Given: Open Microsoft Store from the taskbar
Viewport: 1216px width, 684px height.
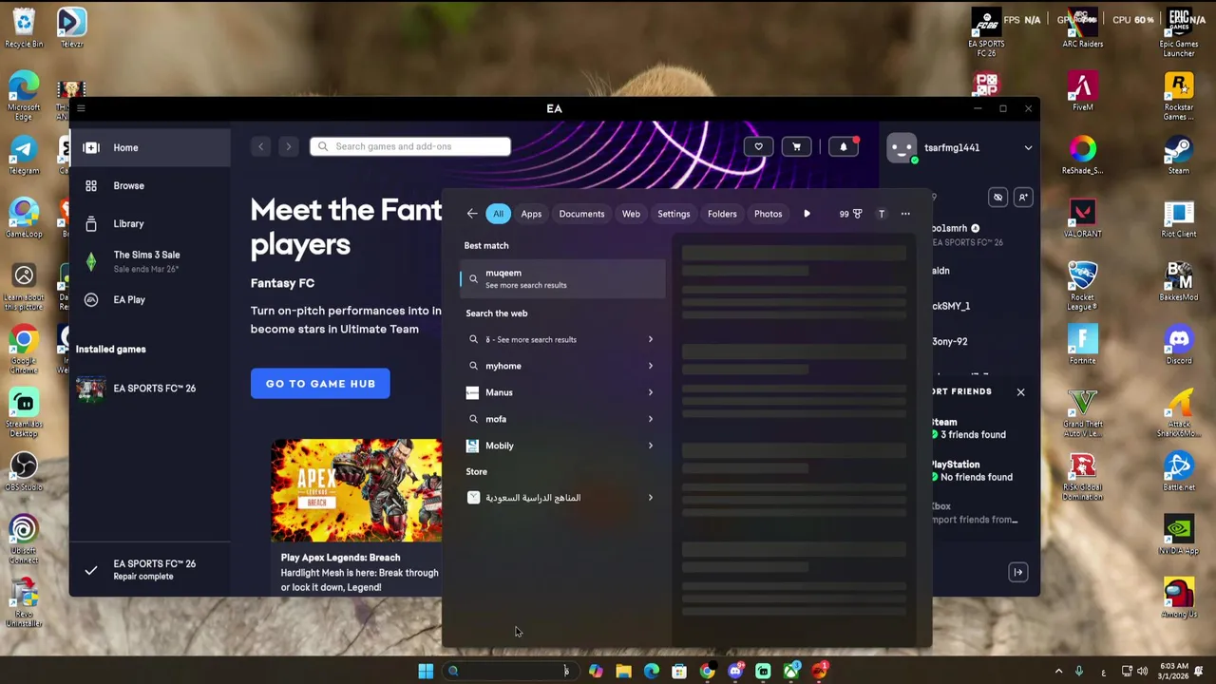Looking at the screenshot, I should coord(678,672).
